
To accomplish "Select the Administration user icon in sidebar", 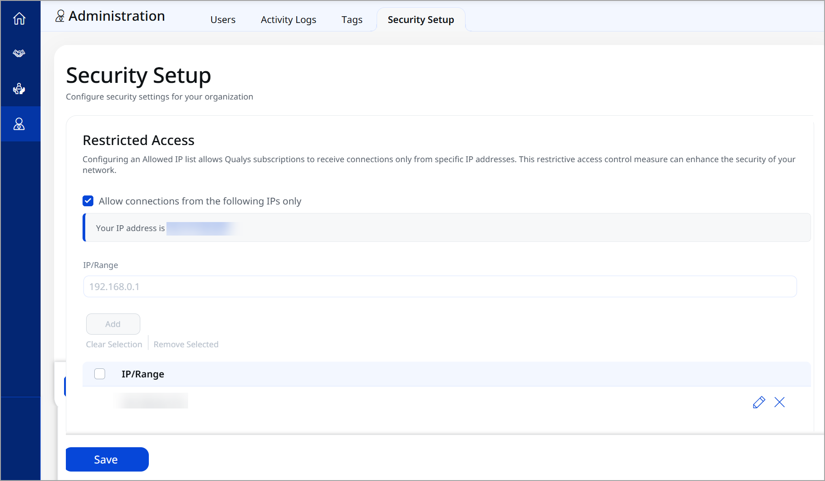I will tap(19, 124).
